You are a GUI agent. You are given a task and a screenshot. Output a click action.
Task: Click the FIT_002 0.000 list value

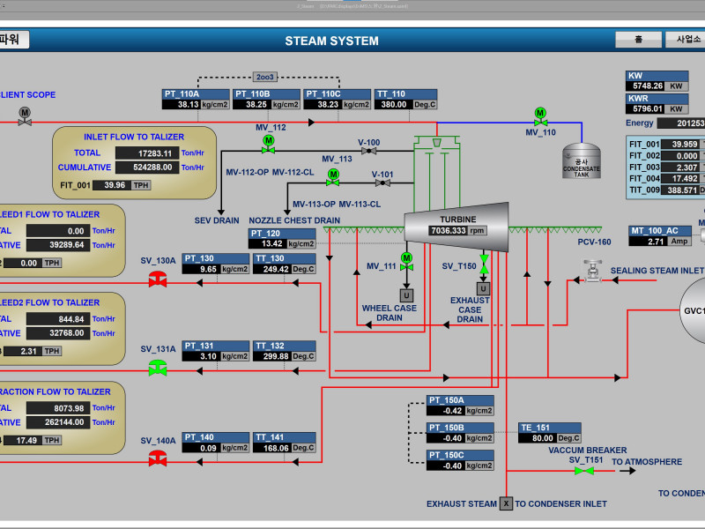[679, 156]
